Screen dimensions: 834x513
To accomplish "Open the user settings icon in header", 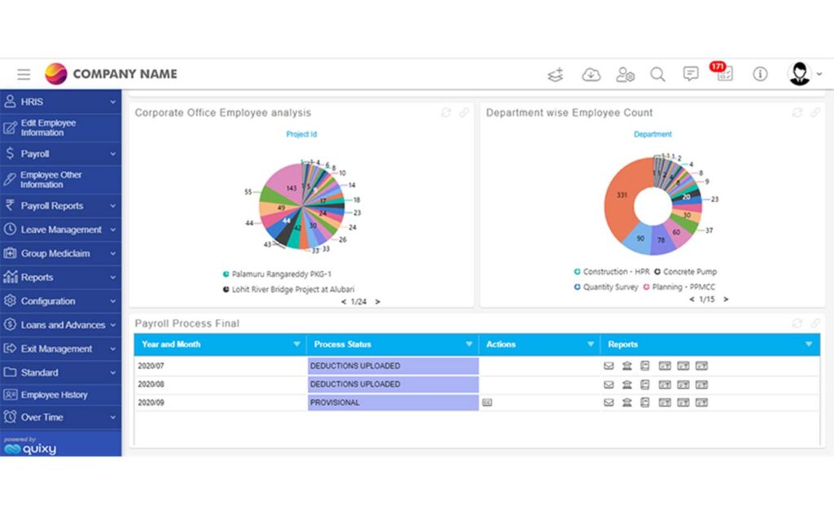I will coord(625,74).
